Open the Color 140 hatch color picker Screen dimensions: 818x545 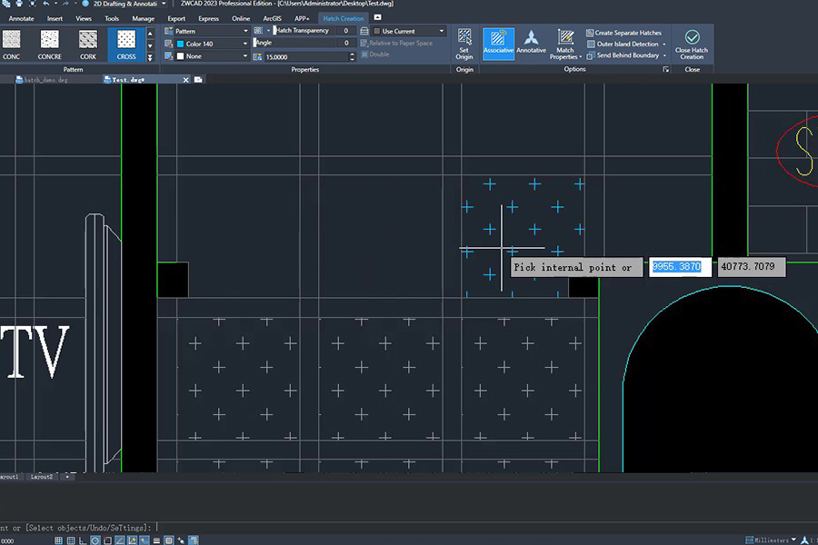[211, 44]
